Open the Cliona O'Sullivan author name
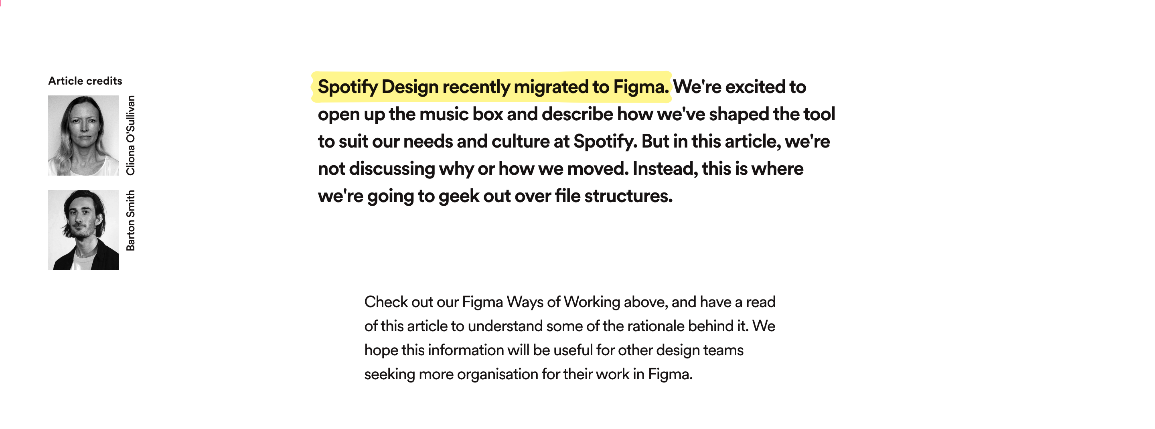The image size is (1155, 429). tap(130, 136)
